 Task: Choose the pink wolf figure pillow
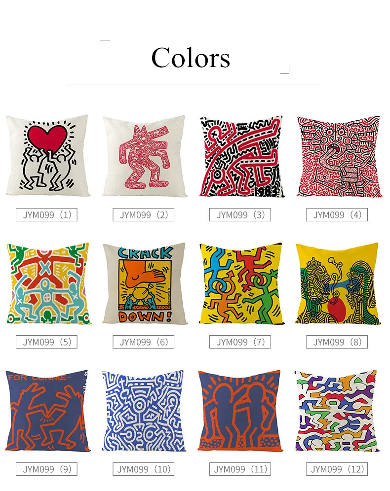pos(144,156)
